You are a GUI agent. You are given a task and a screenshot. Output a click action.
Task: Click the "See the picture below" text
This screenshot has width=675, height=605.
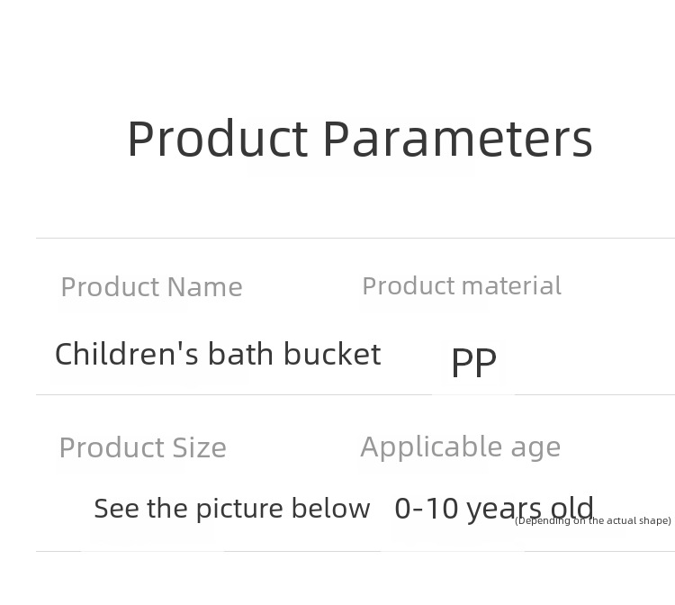(x=231, y=509)
